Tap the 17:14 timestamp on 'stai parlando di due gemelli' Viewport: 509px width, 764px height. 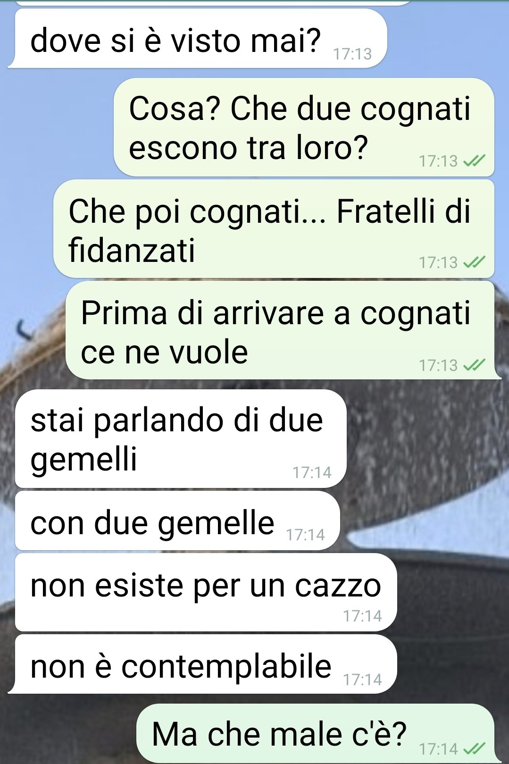coord(312,472)
